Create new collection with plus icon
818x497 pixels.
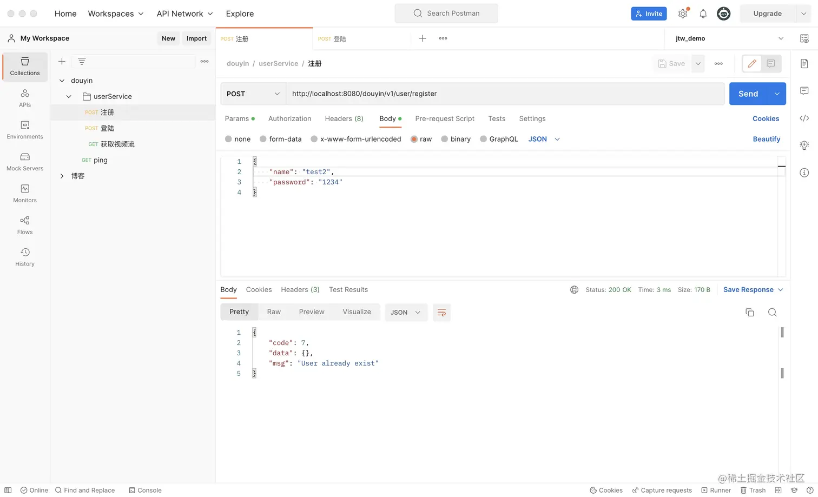pos(62,61)
